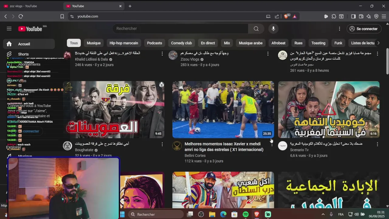This screenshot has width=389, height=219.
Task: Go back in browser history
Action: tap(5, 16)
